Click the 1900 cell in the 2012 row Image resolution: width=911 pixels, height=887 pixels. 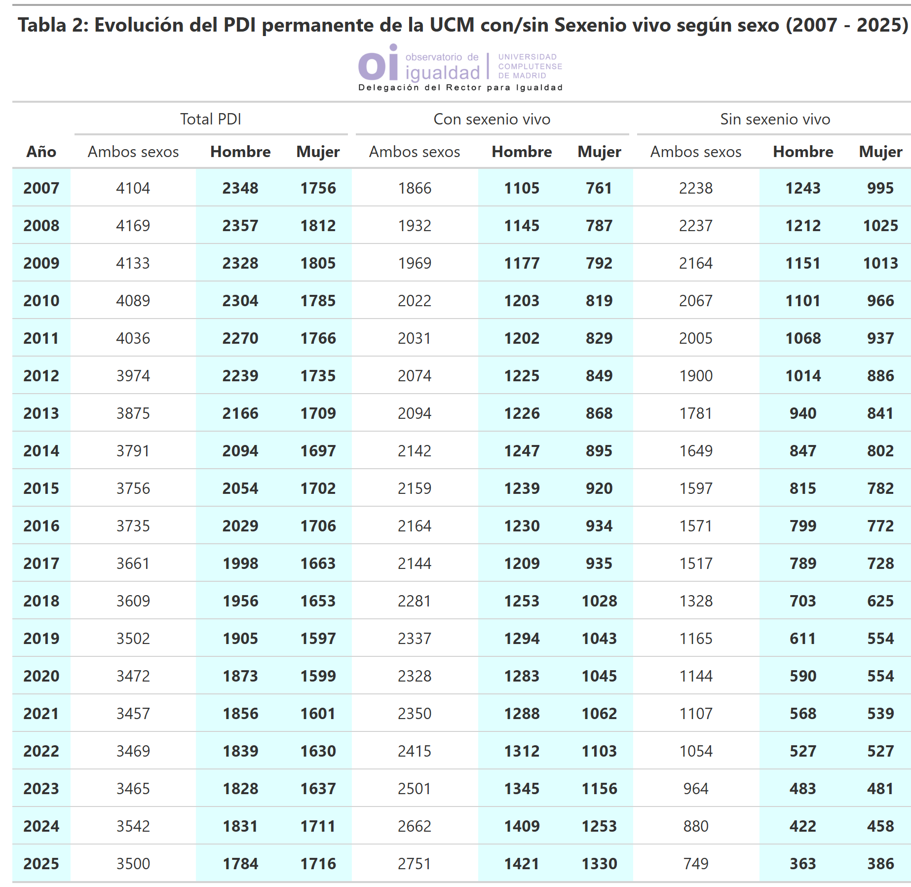(696, 376)
